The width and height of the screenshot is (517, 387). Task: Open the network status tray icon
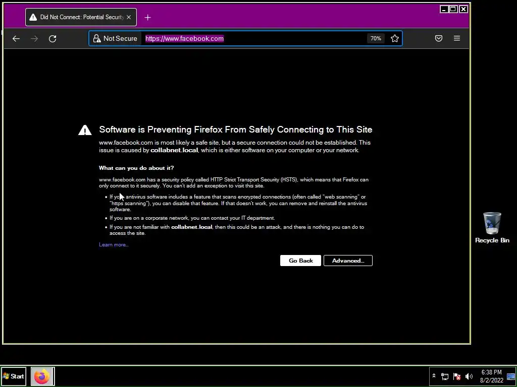444,376
